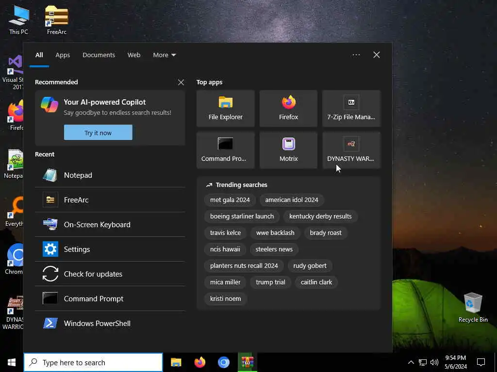
Task: Open Command Prompt from Recent list
Action: tap(110, 298)
